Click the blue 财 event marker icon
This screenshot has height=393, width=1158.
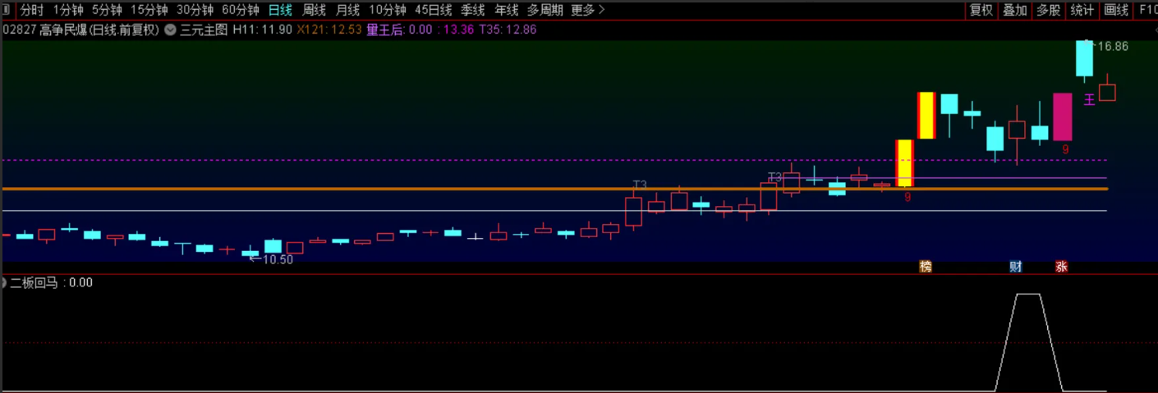(x=1016, y=267)
